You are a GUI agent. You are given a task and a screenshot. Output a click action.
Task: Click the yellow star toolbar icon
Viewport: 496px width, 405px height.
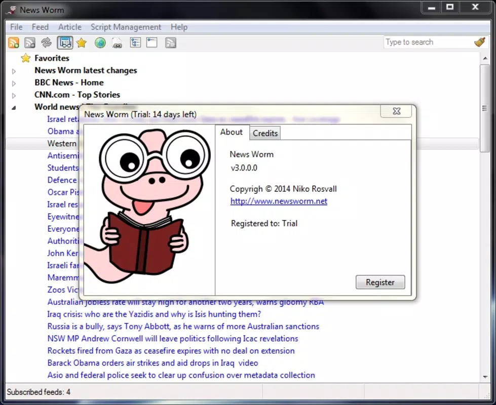point(82,43)
